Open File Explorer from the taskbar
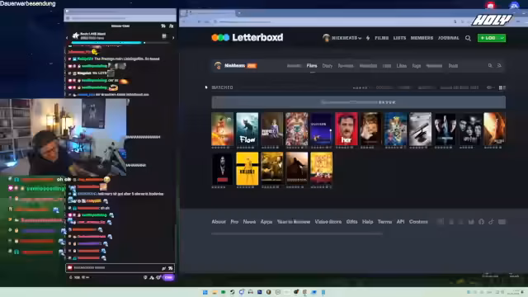This screenshot has width=528, height=297. coord(214,292)
